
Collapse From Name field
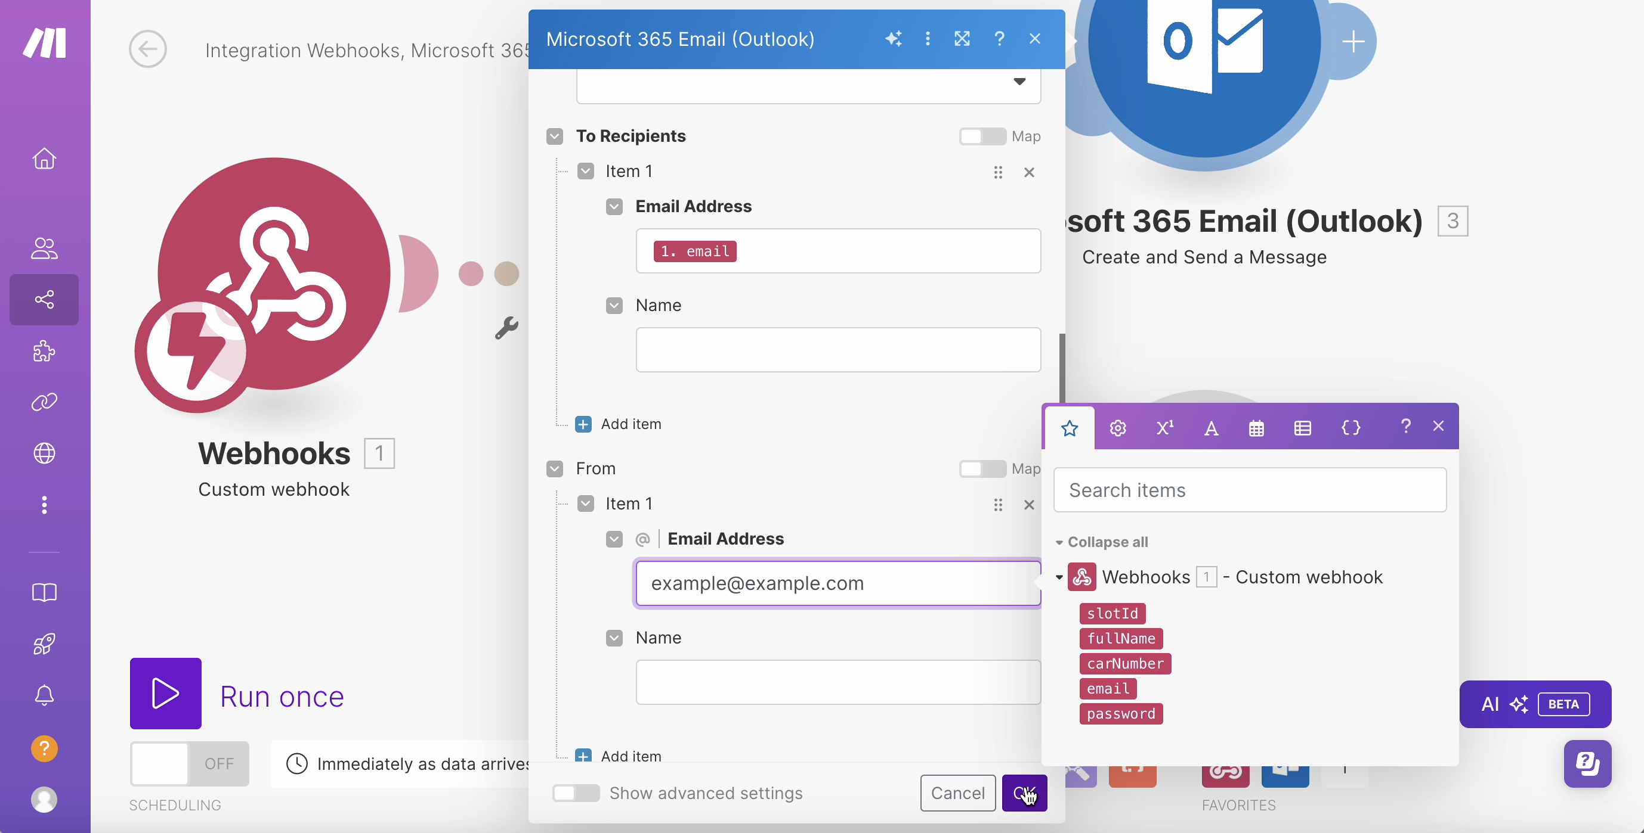tap(614, 638)
